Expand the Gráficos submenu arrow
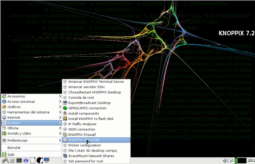Screen dimensions: 255x164 pyautogui.click(x=60, y=107)
